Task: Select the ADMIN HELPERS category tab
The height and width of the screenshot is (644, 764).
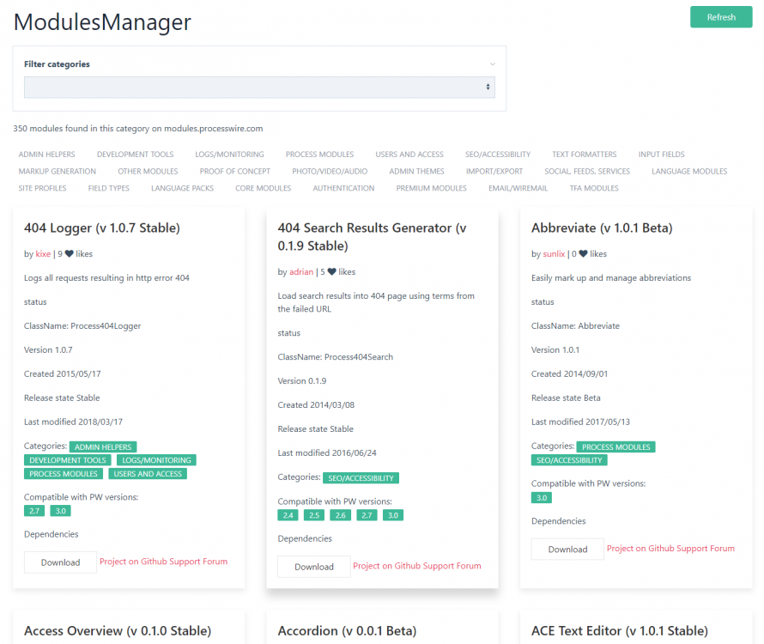Action: coord(46,155)
